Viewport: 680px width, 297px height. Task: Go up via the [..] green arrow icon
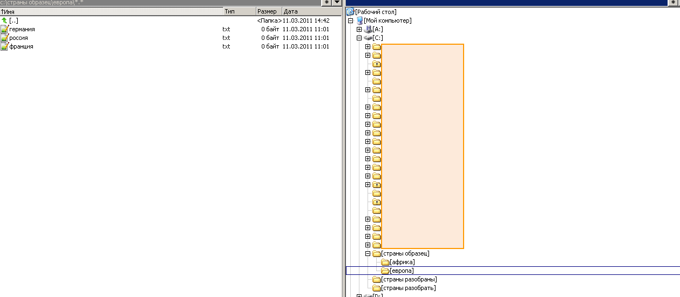4,20
